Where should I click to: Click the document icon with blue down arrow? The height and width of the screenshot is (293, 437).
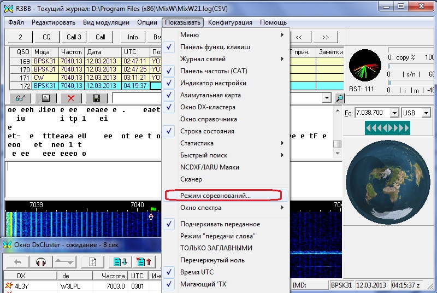[x=120, y=262]
